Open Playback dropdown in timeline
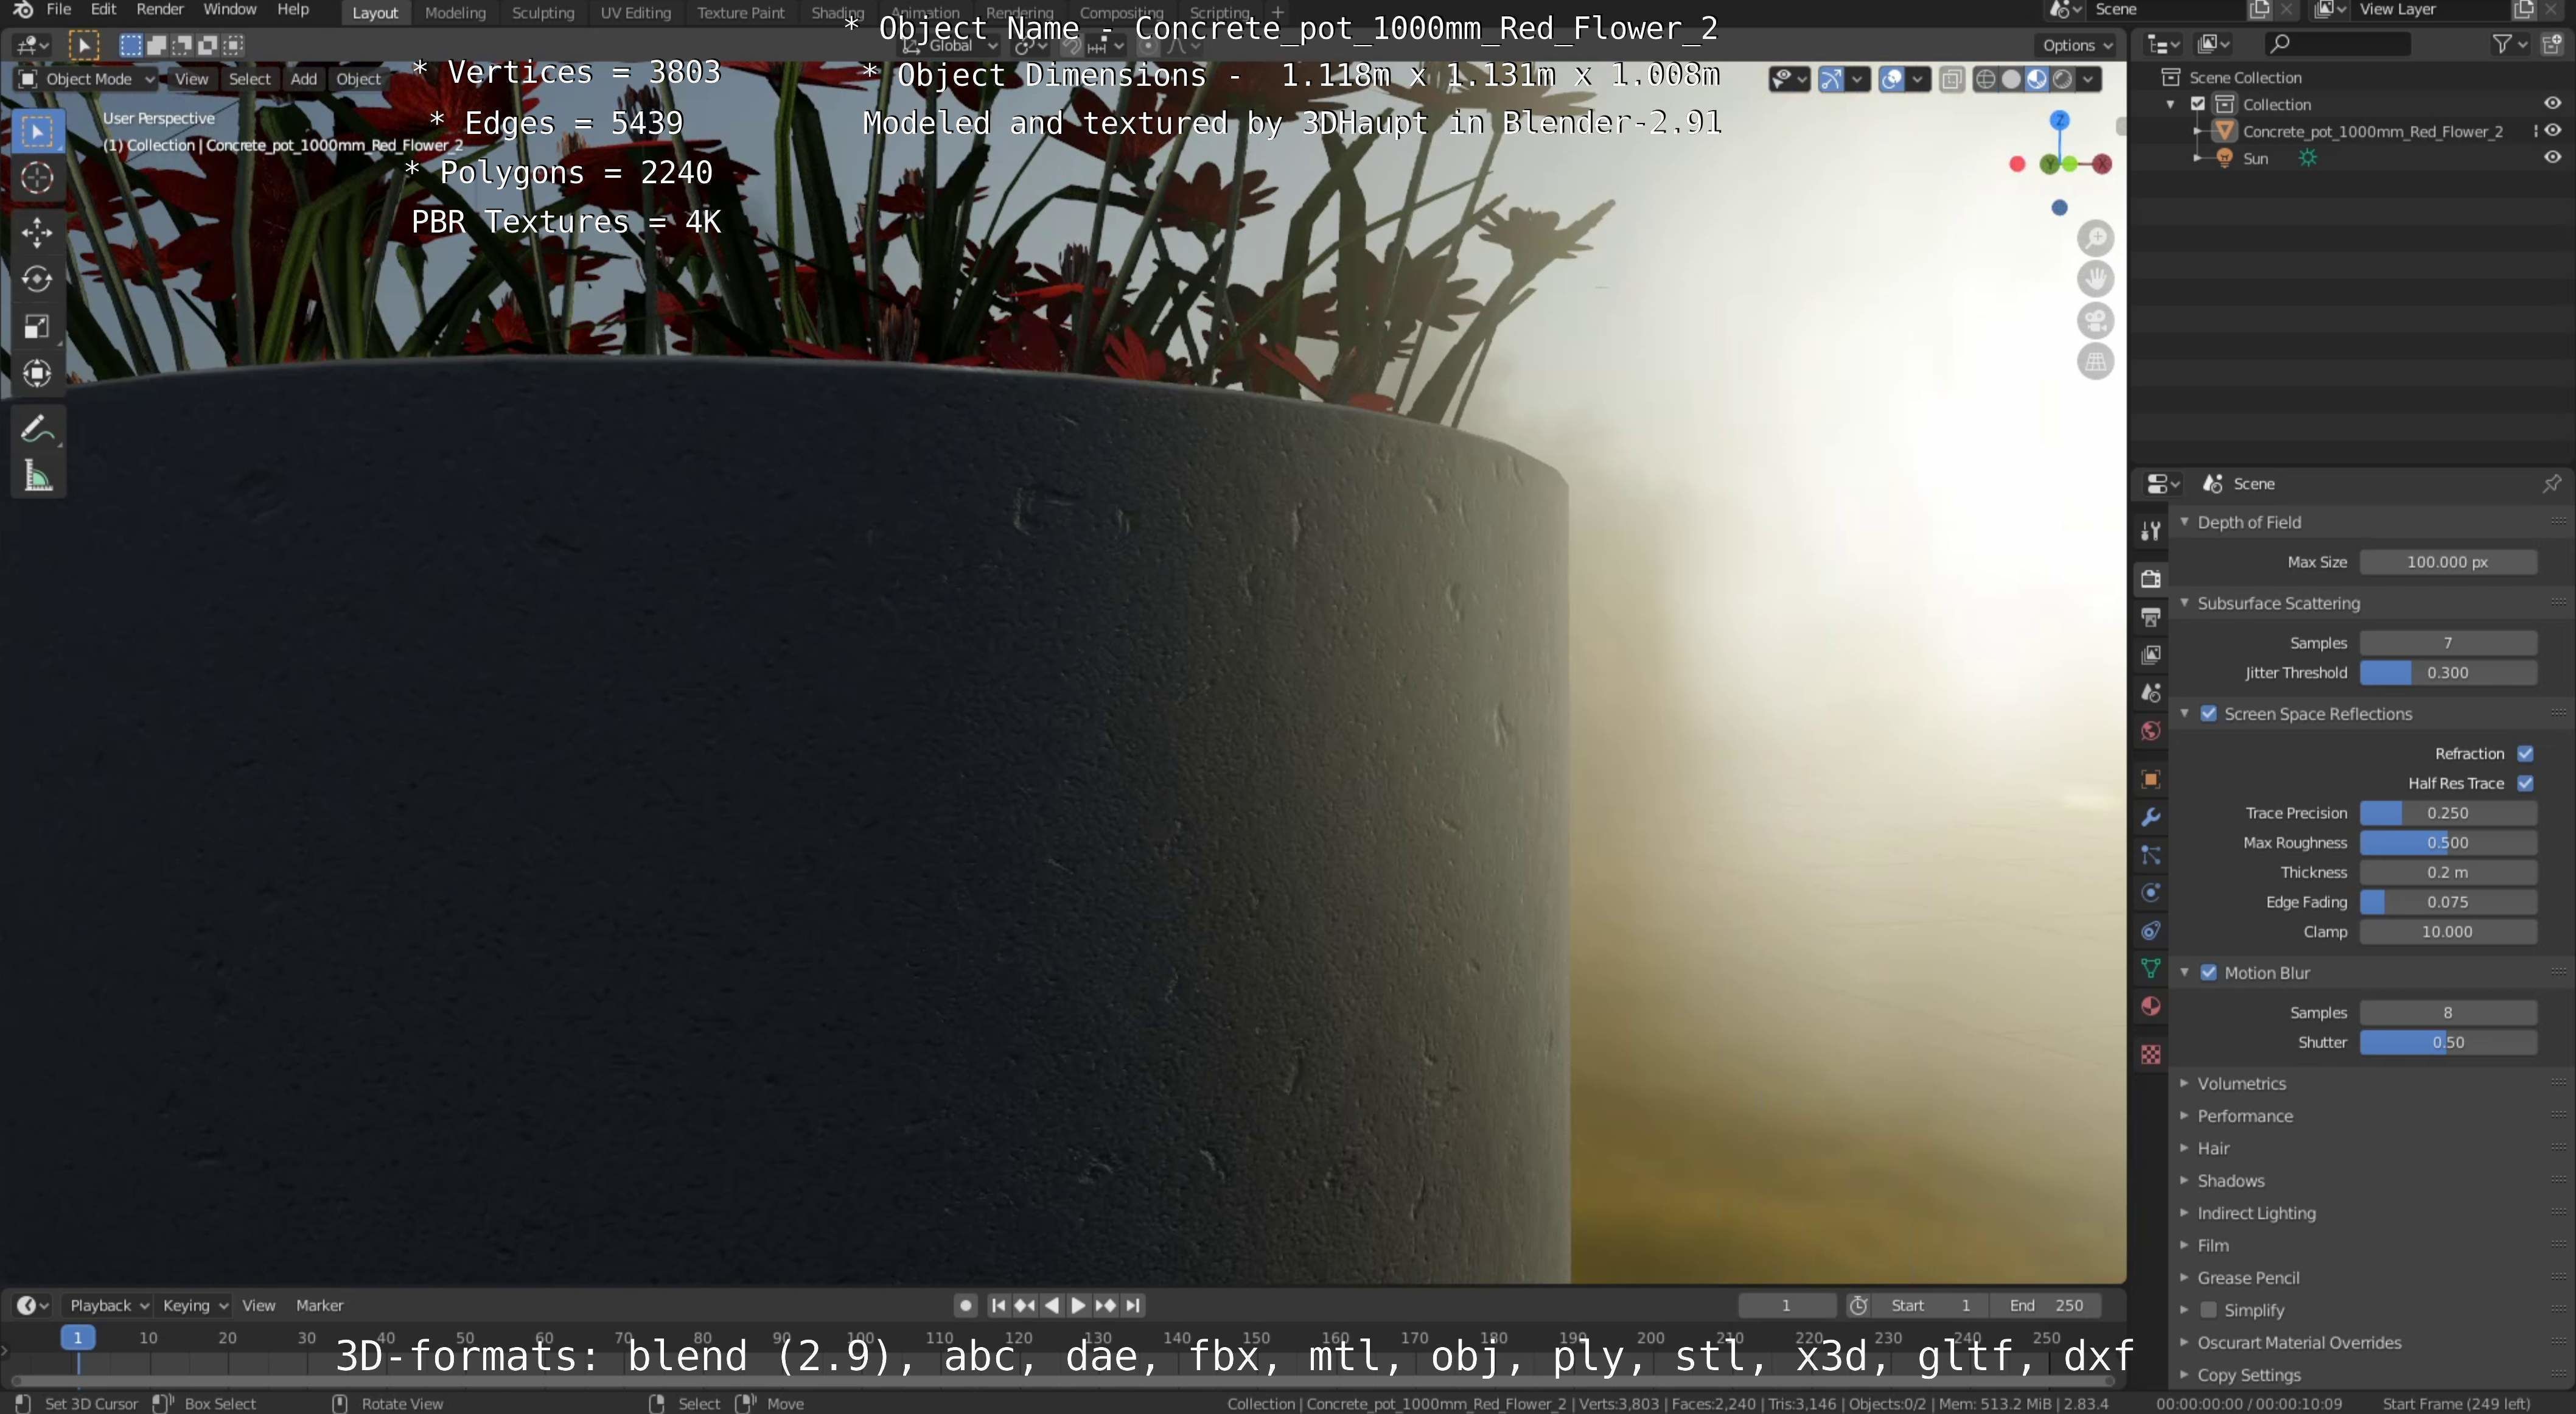 pyautogui.click(x=108, y=1305)
